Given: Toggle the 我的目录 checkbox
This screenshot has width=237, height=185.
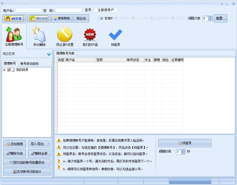Looking at the screenshot, I should coord(9,70).
